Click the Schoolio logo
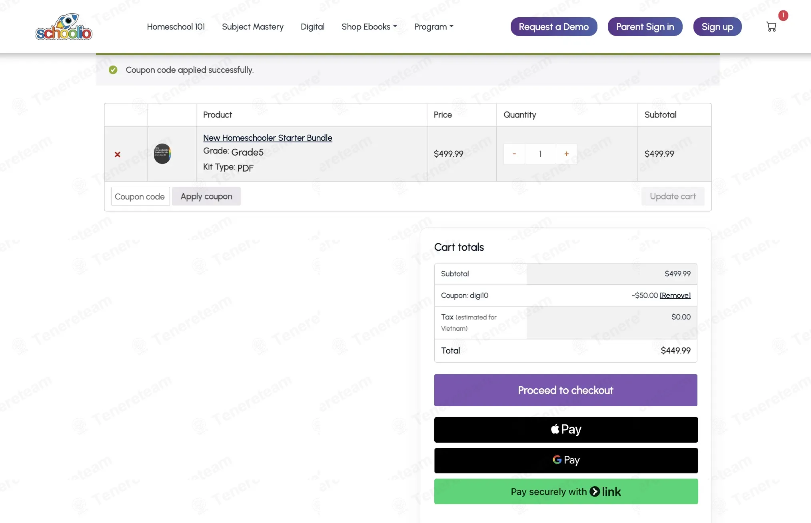Screen dimensions: 811x523 point(64,27)
